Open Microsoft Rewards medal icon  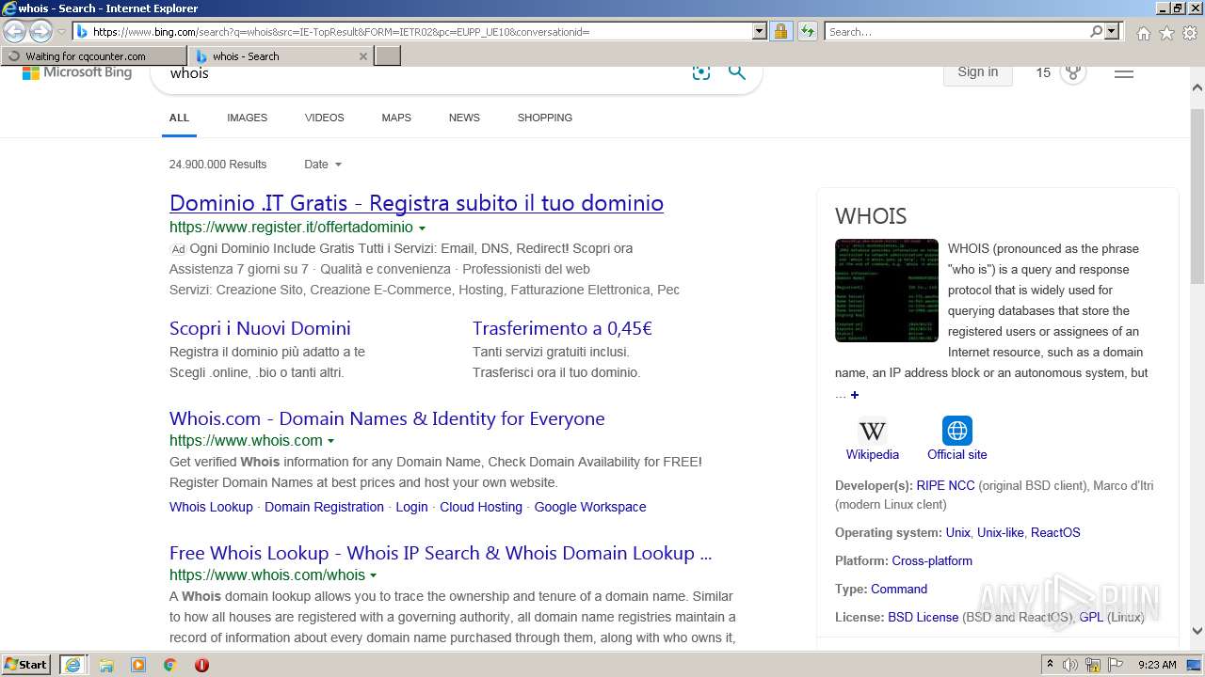[1073, 72]
